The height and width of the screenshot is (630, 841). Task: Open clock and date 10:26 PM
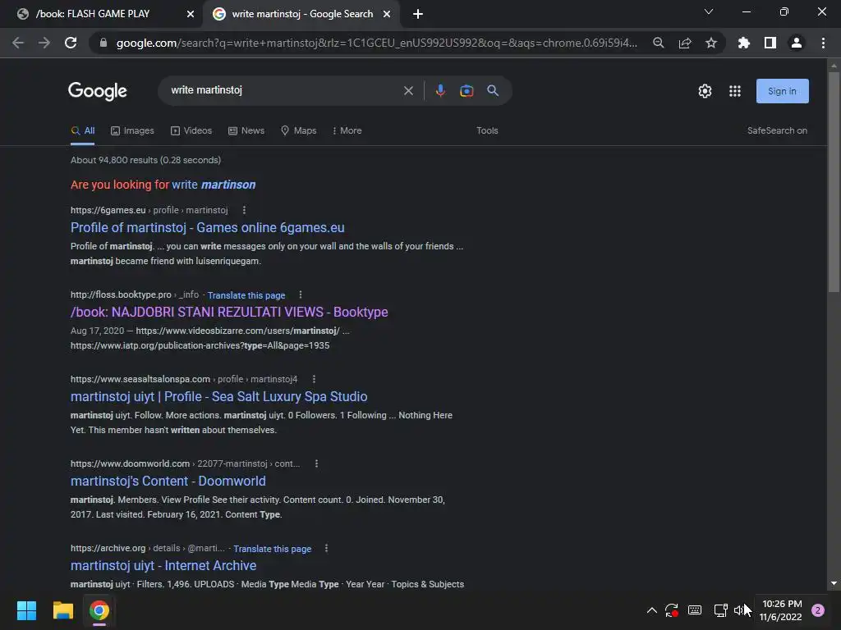point(781,610)
